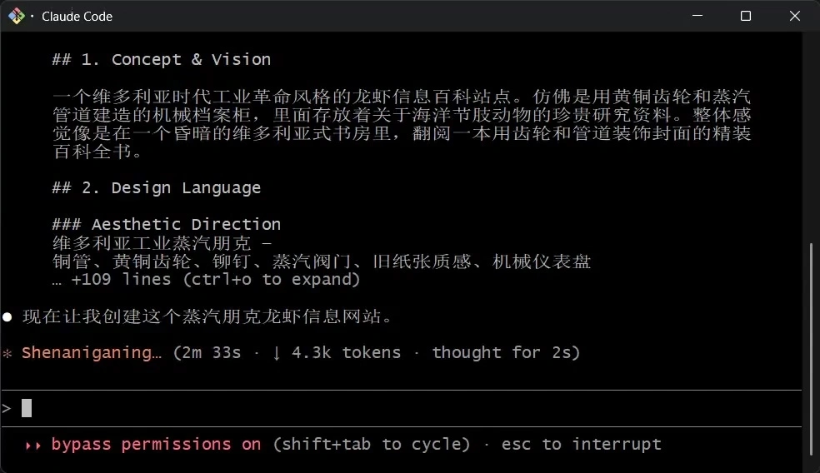The height and width of the screenshot is (473, 820).
Task: Toggle the bypass permissions on mode
Action: tap(156, 445)
